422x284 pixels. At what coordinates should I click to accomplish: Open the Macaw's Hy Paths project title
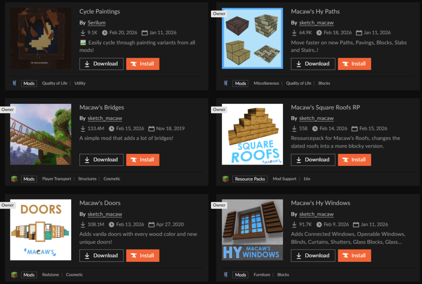315,12
